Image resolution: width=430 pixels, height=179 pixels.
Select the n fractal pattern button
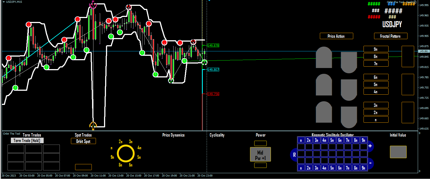click(x=376, y=120)
